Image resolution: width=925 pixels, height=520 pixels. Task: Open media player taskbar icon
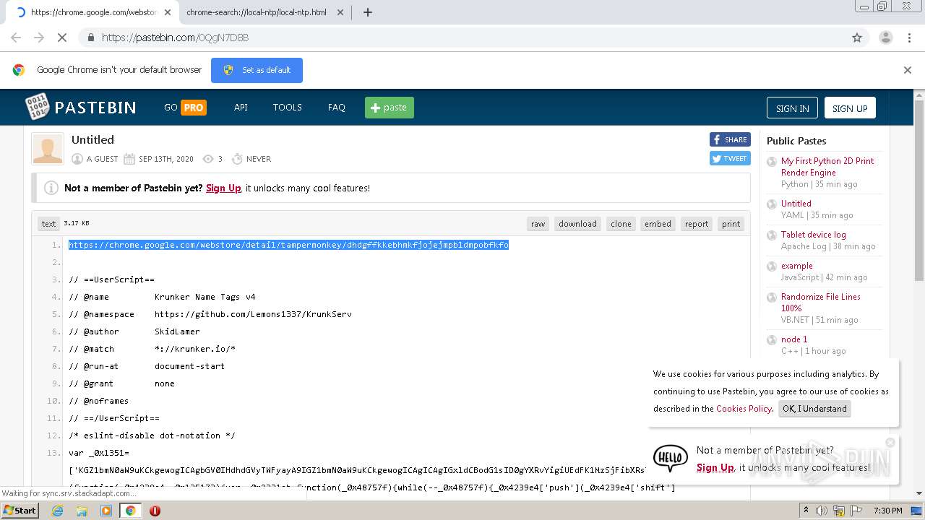pos(106,511)
